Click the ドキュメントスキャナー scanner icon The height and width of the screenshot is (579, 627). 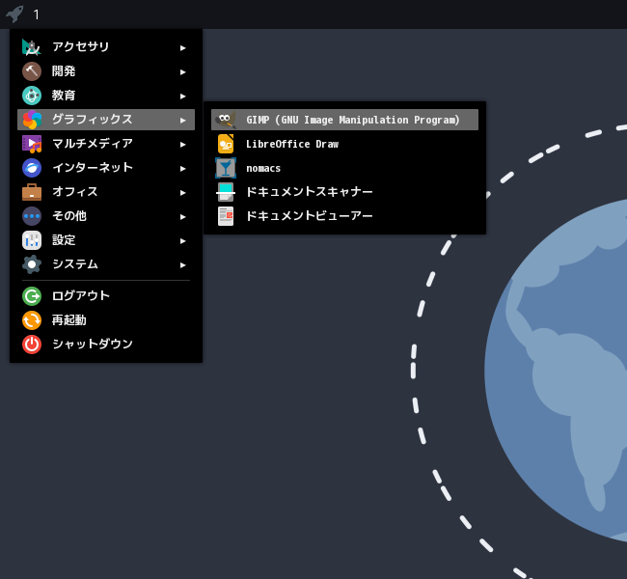click(x=226, y=192)
